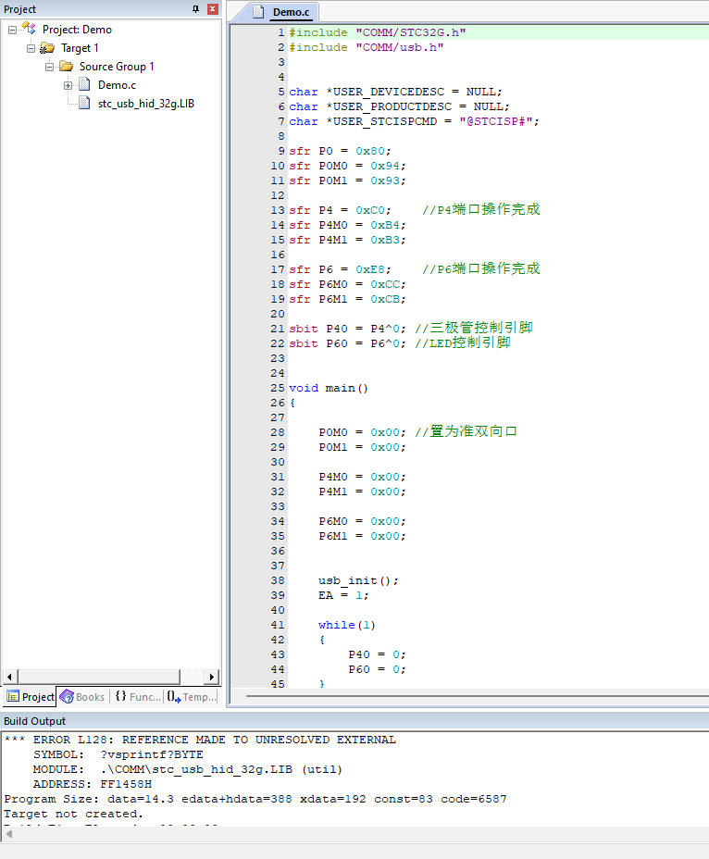Open the Templates tab
Screen dimensions: 709x859
(x=192, y=697)
